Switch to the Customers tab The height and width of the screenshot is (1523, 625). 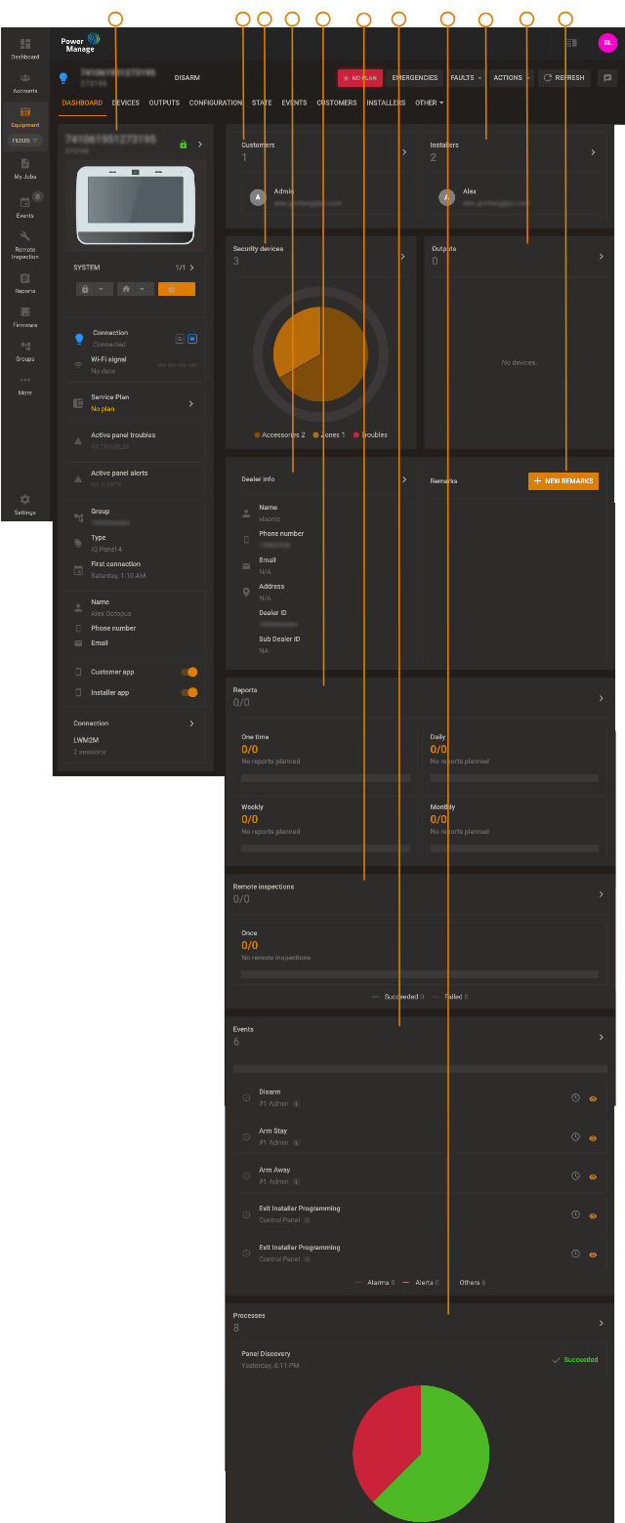[x=337, y=103]
